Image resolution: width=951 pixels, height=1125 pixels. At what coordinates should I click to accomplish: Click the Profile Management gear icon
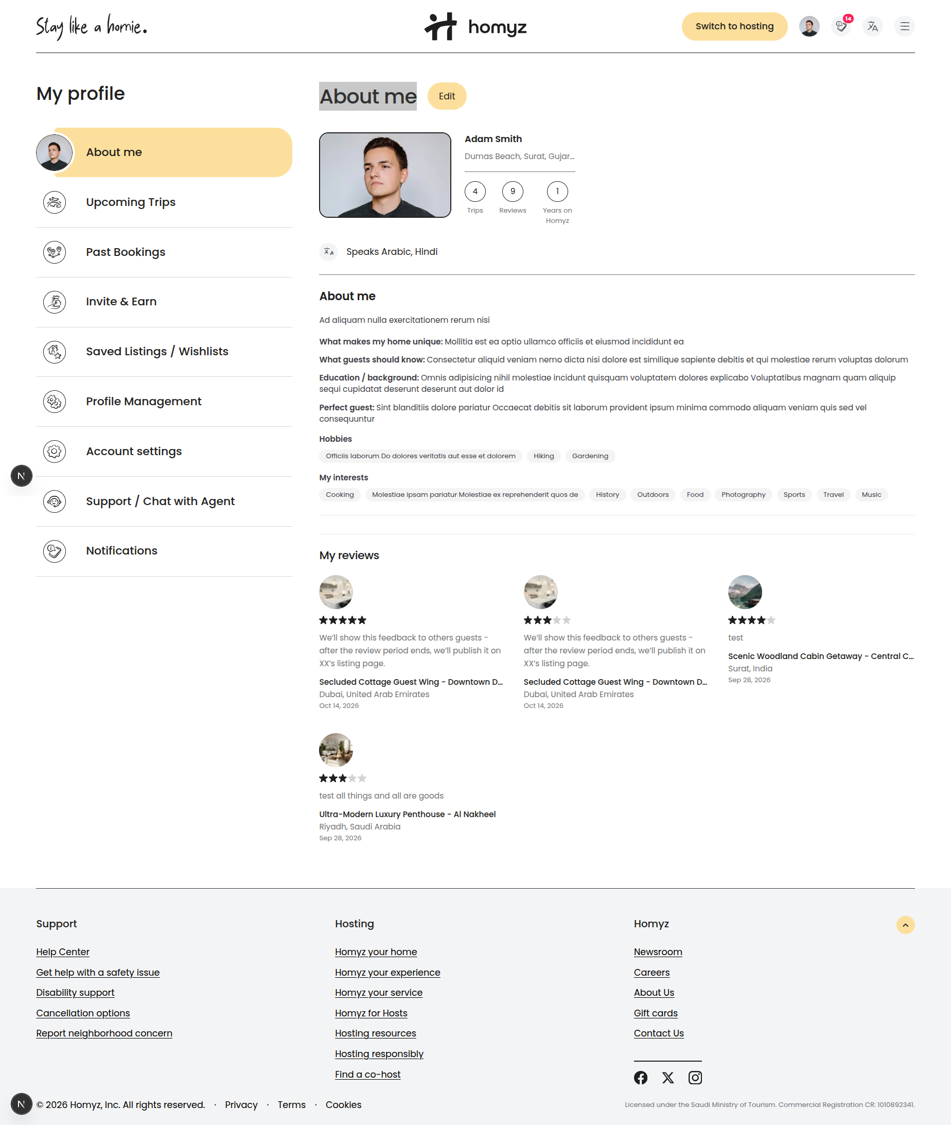pyautogui.click(x=55, y=401)
